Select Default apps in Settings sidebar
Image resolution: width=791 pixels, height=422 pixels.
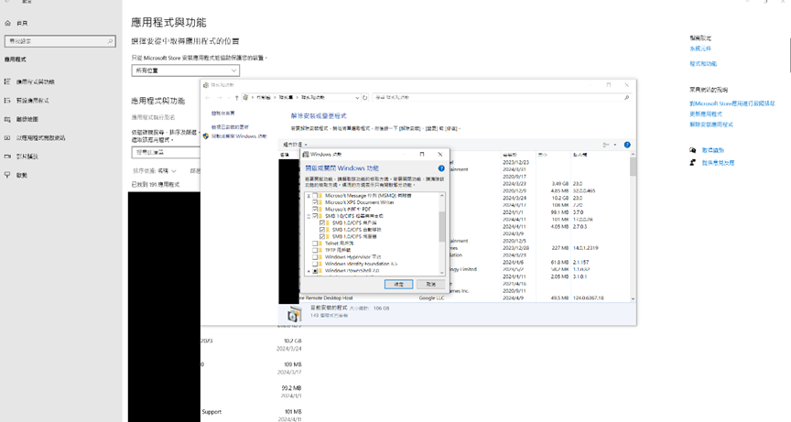(32, 101)
